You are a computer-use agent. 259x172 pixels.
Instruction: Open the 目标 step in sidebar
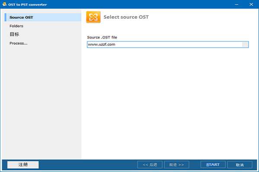pos(14,34)
